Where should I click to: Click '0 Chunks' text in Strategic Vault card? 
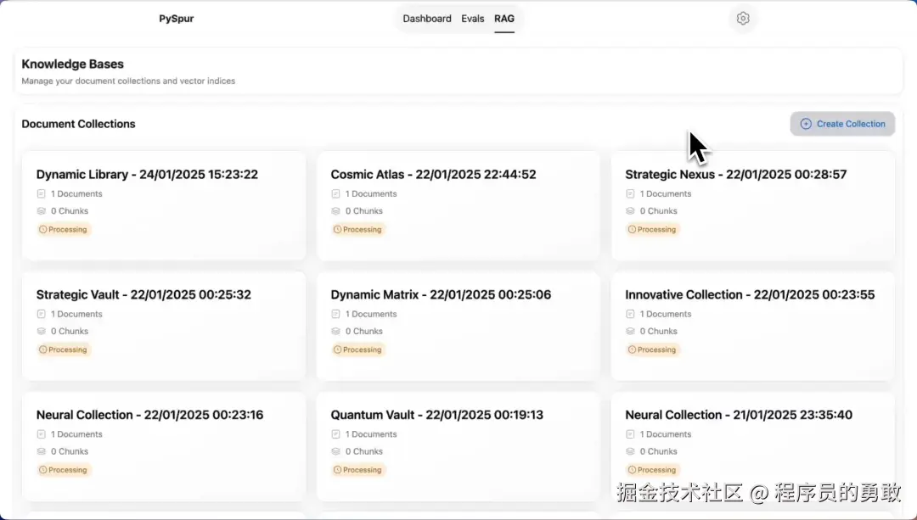point(69,332)
